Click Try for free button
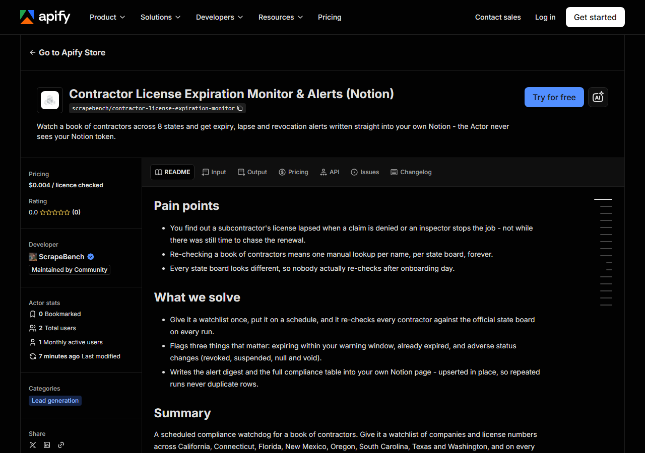This screenshot has width=645, height=453. point(554,97)
